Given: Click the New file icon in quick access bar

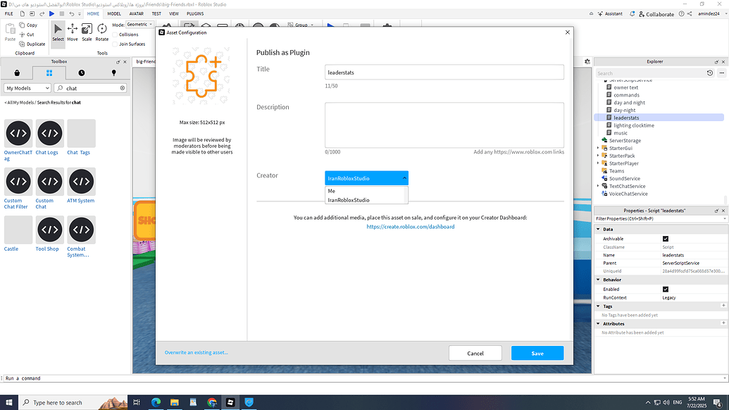Looking at the screenshot, I should tap(22, 14).
